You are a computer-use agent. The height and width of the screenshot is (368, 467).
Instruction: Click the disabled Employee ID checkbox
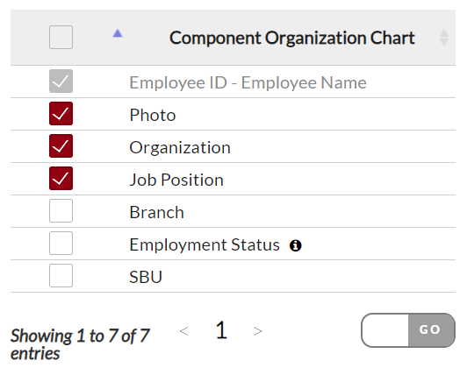(x=61, y=81)
